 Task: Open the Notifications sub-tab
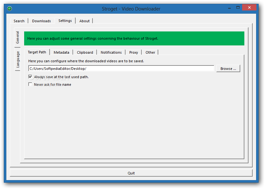(x=111, y=52)
